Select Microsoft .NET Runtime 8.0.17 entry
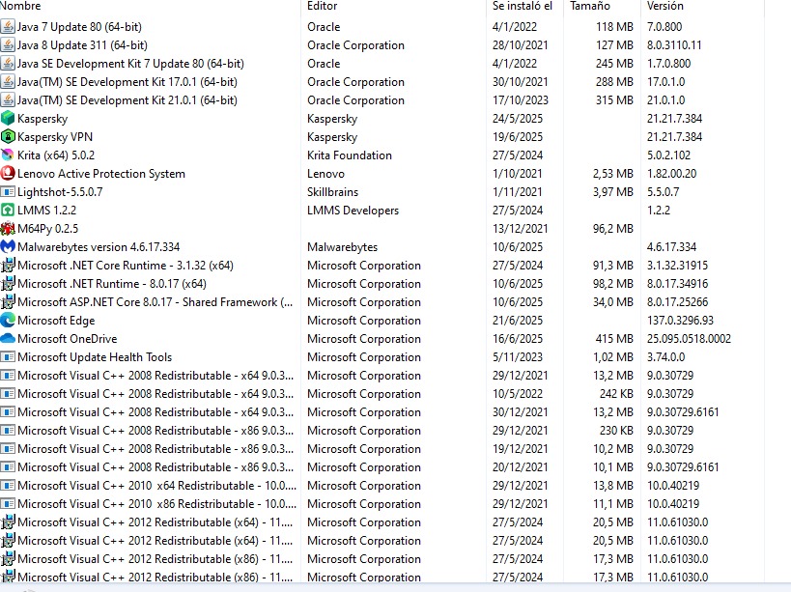The width and height of the screenshot is (791, 592). [381, 284]
